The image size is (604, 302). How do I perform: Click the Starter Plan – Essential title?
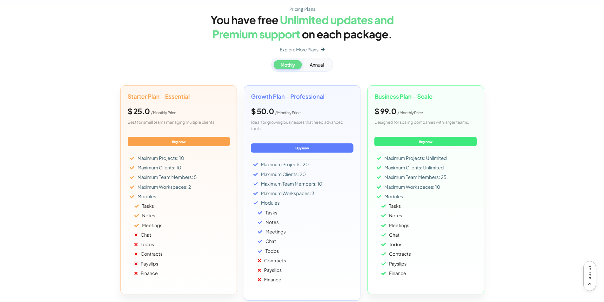pos(158,97)
